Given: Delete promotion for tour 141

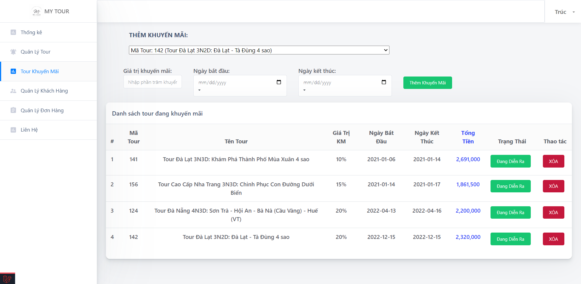Looking at the screenshot, I should [x=553, y=161].
